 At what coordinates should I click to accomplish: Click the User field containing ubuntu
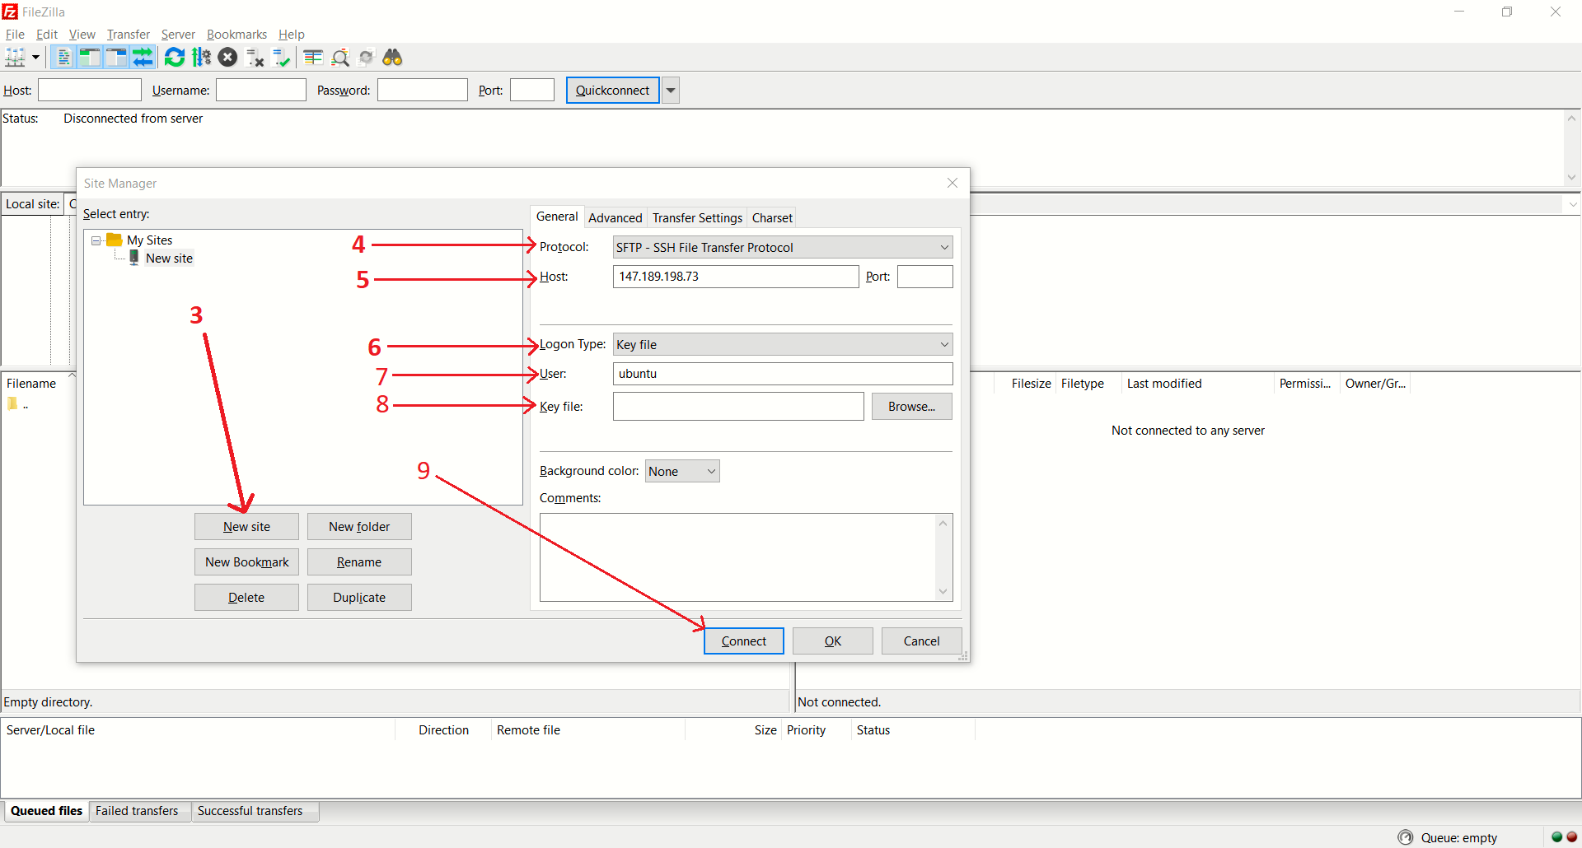coord(783,374)
